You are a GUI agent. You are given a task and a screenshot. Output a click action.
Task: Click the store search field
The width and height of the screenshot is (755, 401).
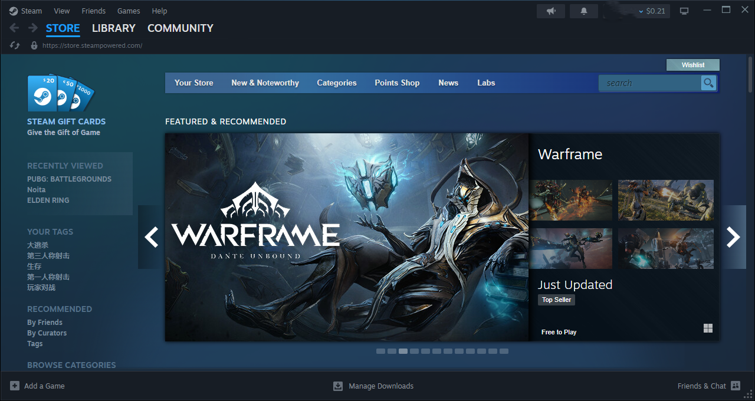[x=650, y=83]
